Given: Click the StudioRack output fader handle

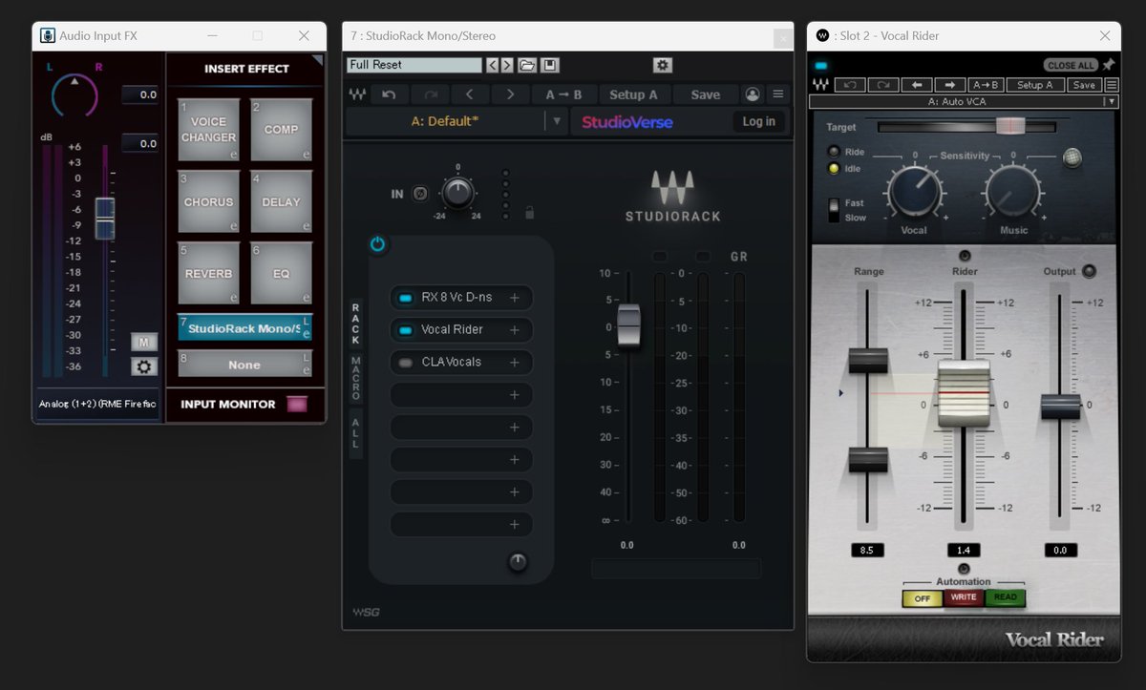Looking at the screenshot, I should click(x=628, y=325).
